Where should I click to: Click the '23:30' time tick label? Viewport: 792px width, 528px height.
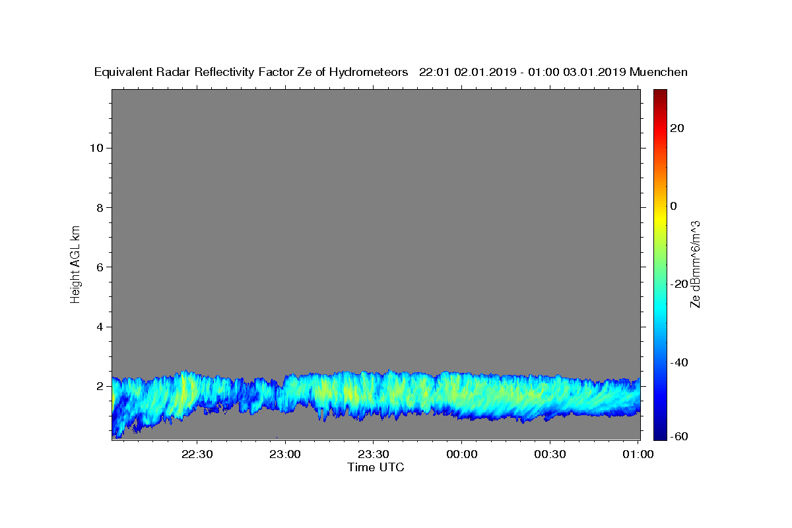point(373,455)
